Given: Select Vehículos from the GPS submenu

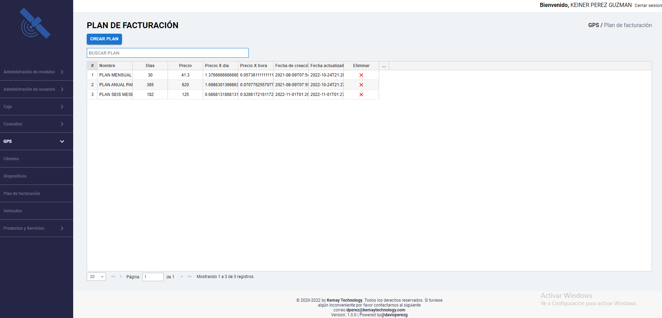Looking at the screenshot, I should tap(13, 211).
